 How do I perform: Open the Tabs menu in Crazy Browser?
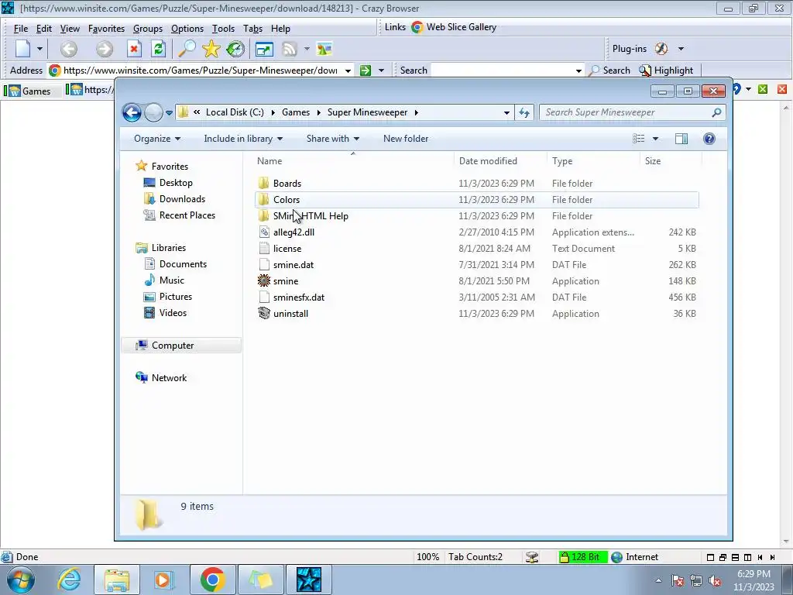[x=252, y=29]
